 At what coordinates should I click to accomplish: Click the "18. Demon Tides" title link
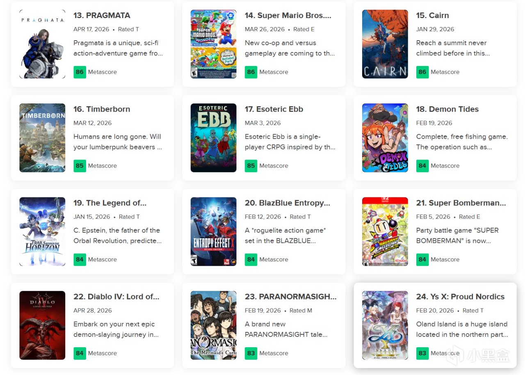[447, 109]
